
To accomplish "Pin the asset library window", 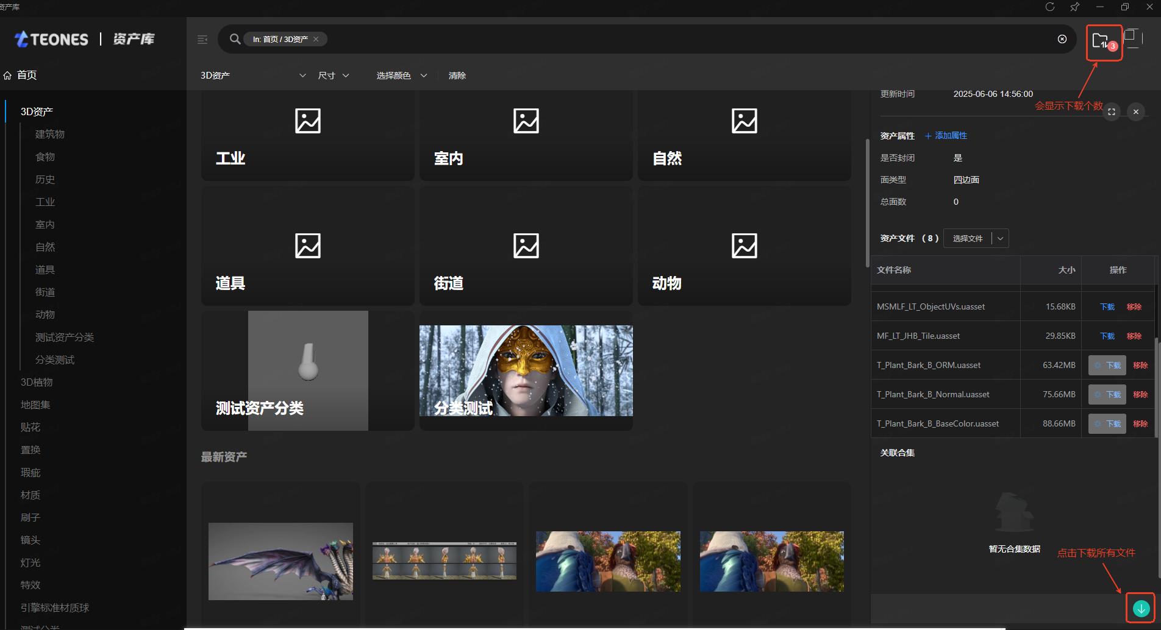I will click(x=1074, y=7).
